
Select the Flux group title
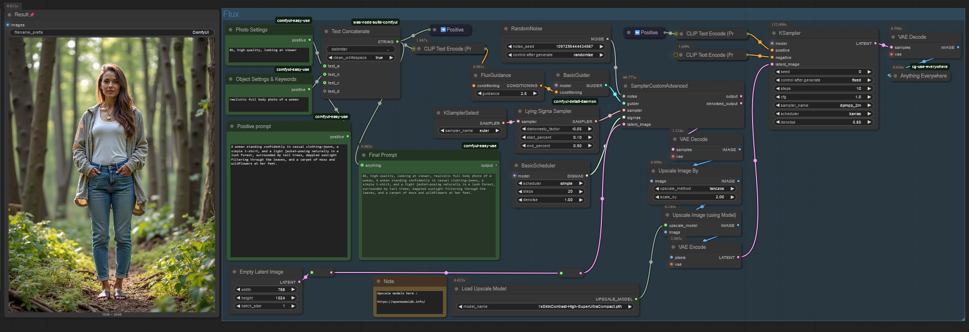click(231, 14)
